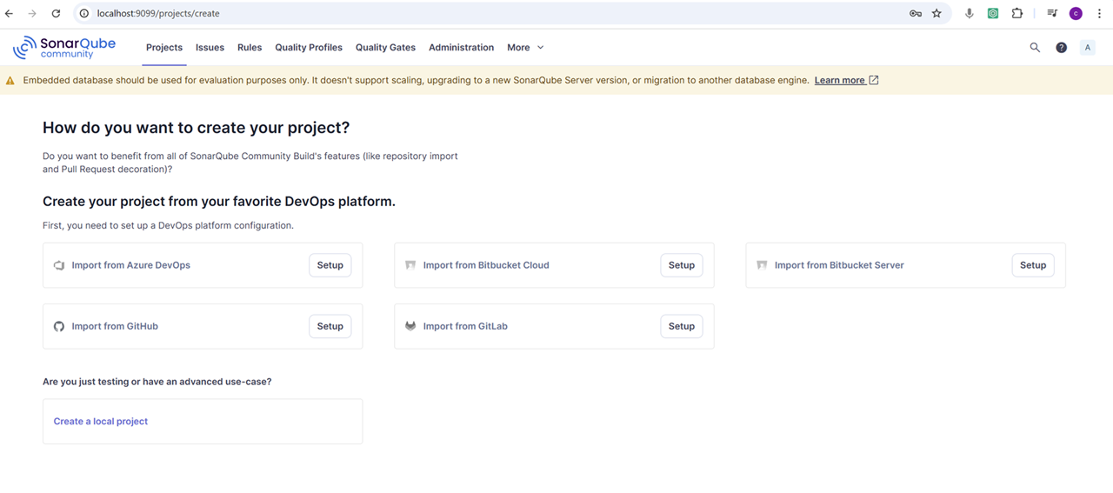Click Setup for Bitbucket Server import
1113x493 pixels.
click(x=1033, y=265)
